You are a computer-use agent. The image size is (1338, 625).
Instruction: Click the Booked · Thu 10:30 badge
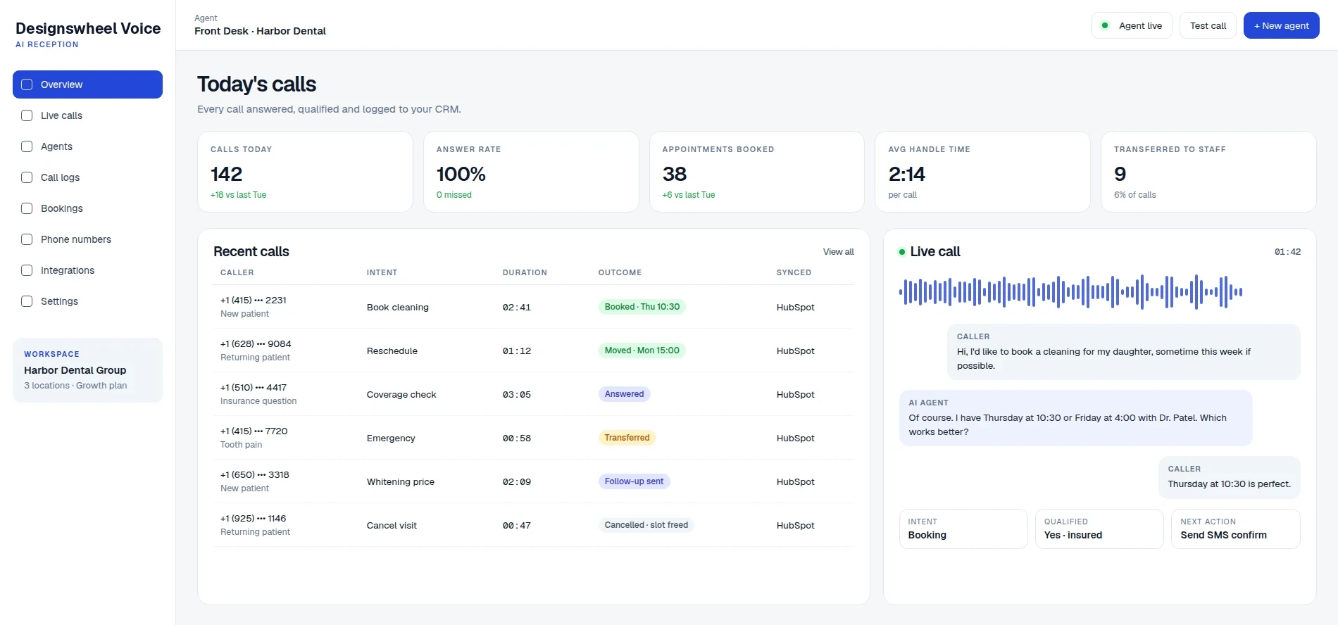point(642,307)
